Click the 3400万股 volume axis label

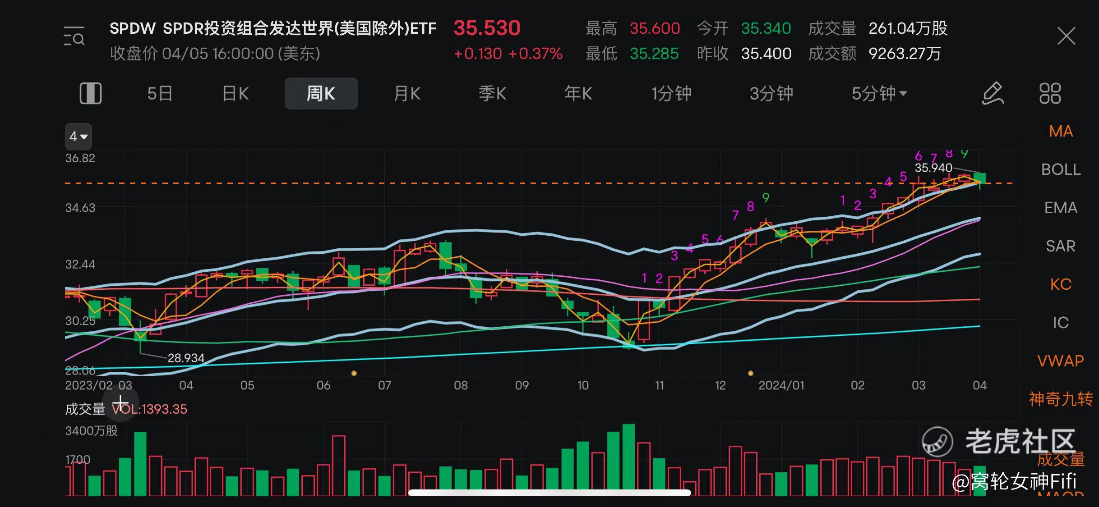tap(91, 431)
